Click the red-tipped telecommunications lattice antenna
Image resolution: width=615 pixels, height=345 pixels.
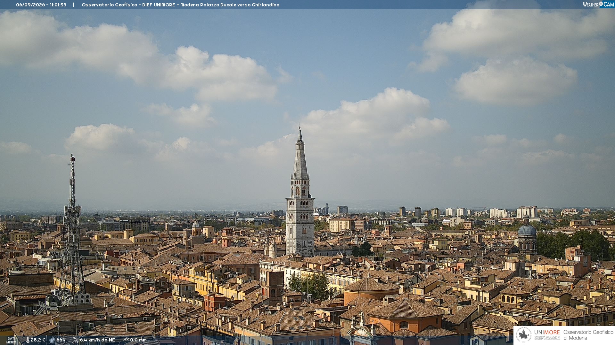click(x=72, y=230)
